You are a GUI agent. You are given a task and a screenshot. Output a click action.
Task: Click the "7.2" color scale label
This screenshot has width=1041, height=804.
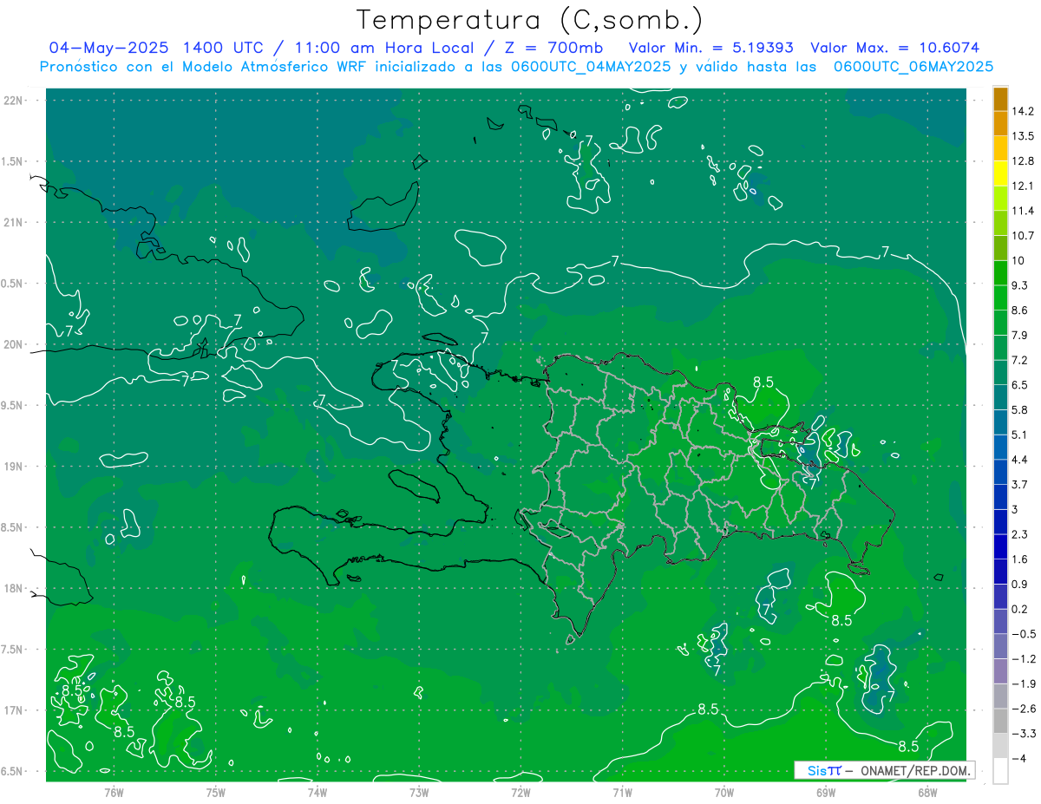point(1021,360)
